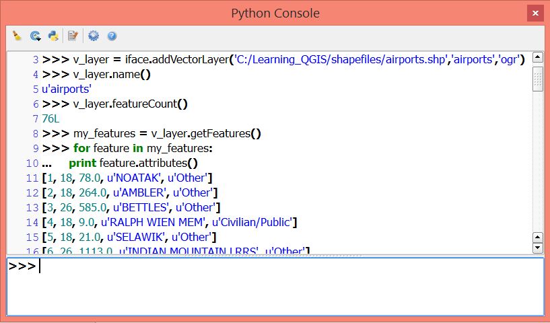Click the output scrollbar thumb handle
Image resolution: width=550 pixels, height=323 pixels.
click(x=538, y=79)
